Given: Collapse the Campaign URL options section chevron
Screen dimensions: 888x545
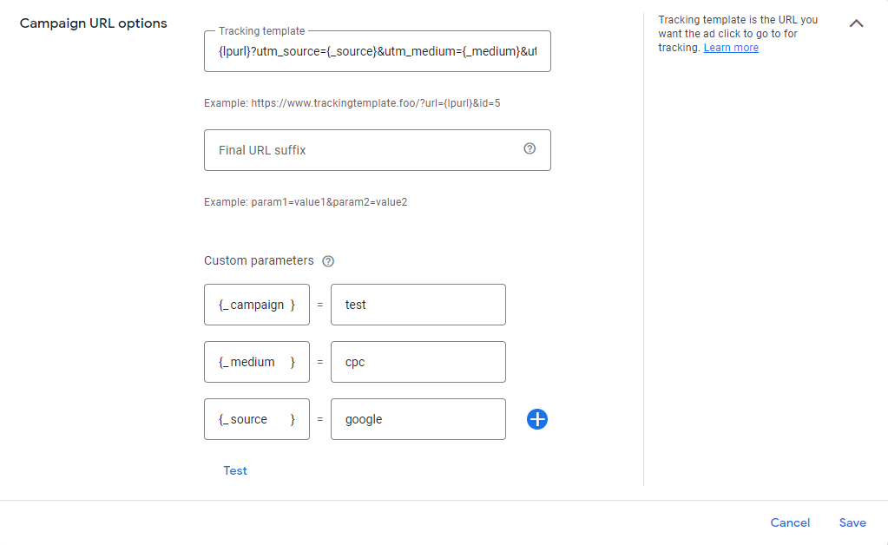Looking at the screenshot, I should pyautogui.click(x=856, y=23).
